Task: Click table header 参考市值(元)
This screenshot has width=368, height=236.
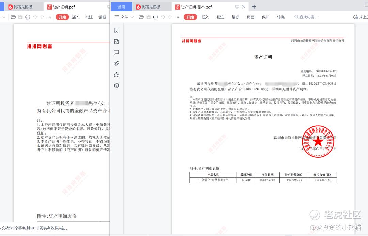Action: 322,175
